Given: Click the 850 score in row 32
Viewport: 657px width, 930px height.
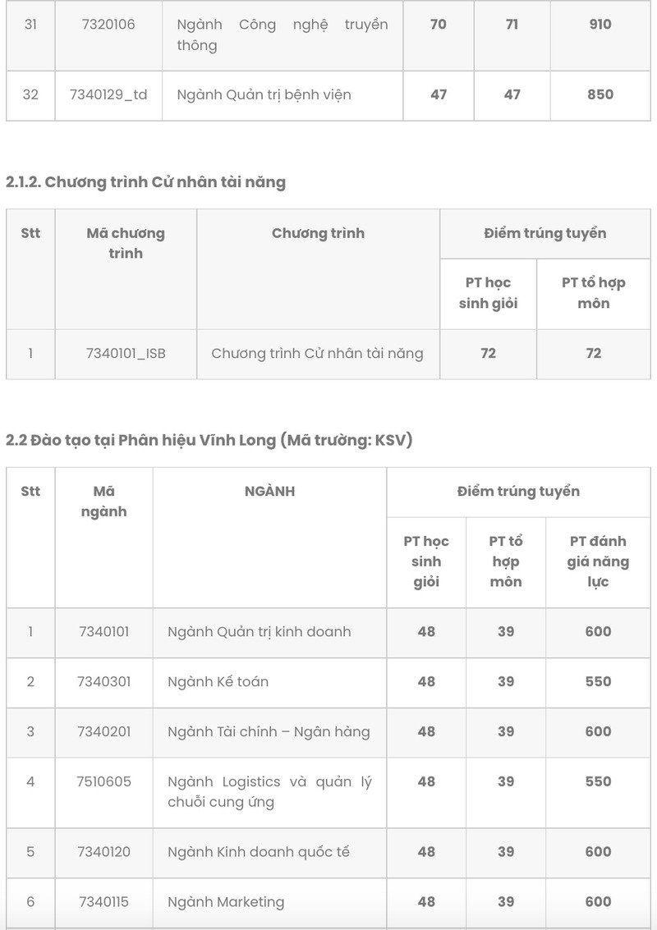Looking at the screenshot, I should click(600, 95).
